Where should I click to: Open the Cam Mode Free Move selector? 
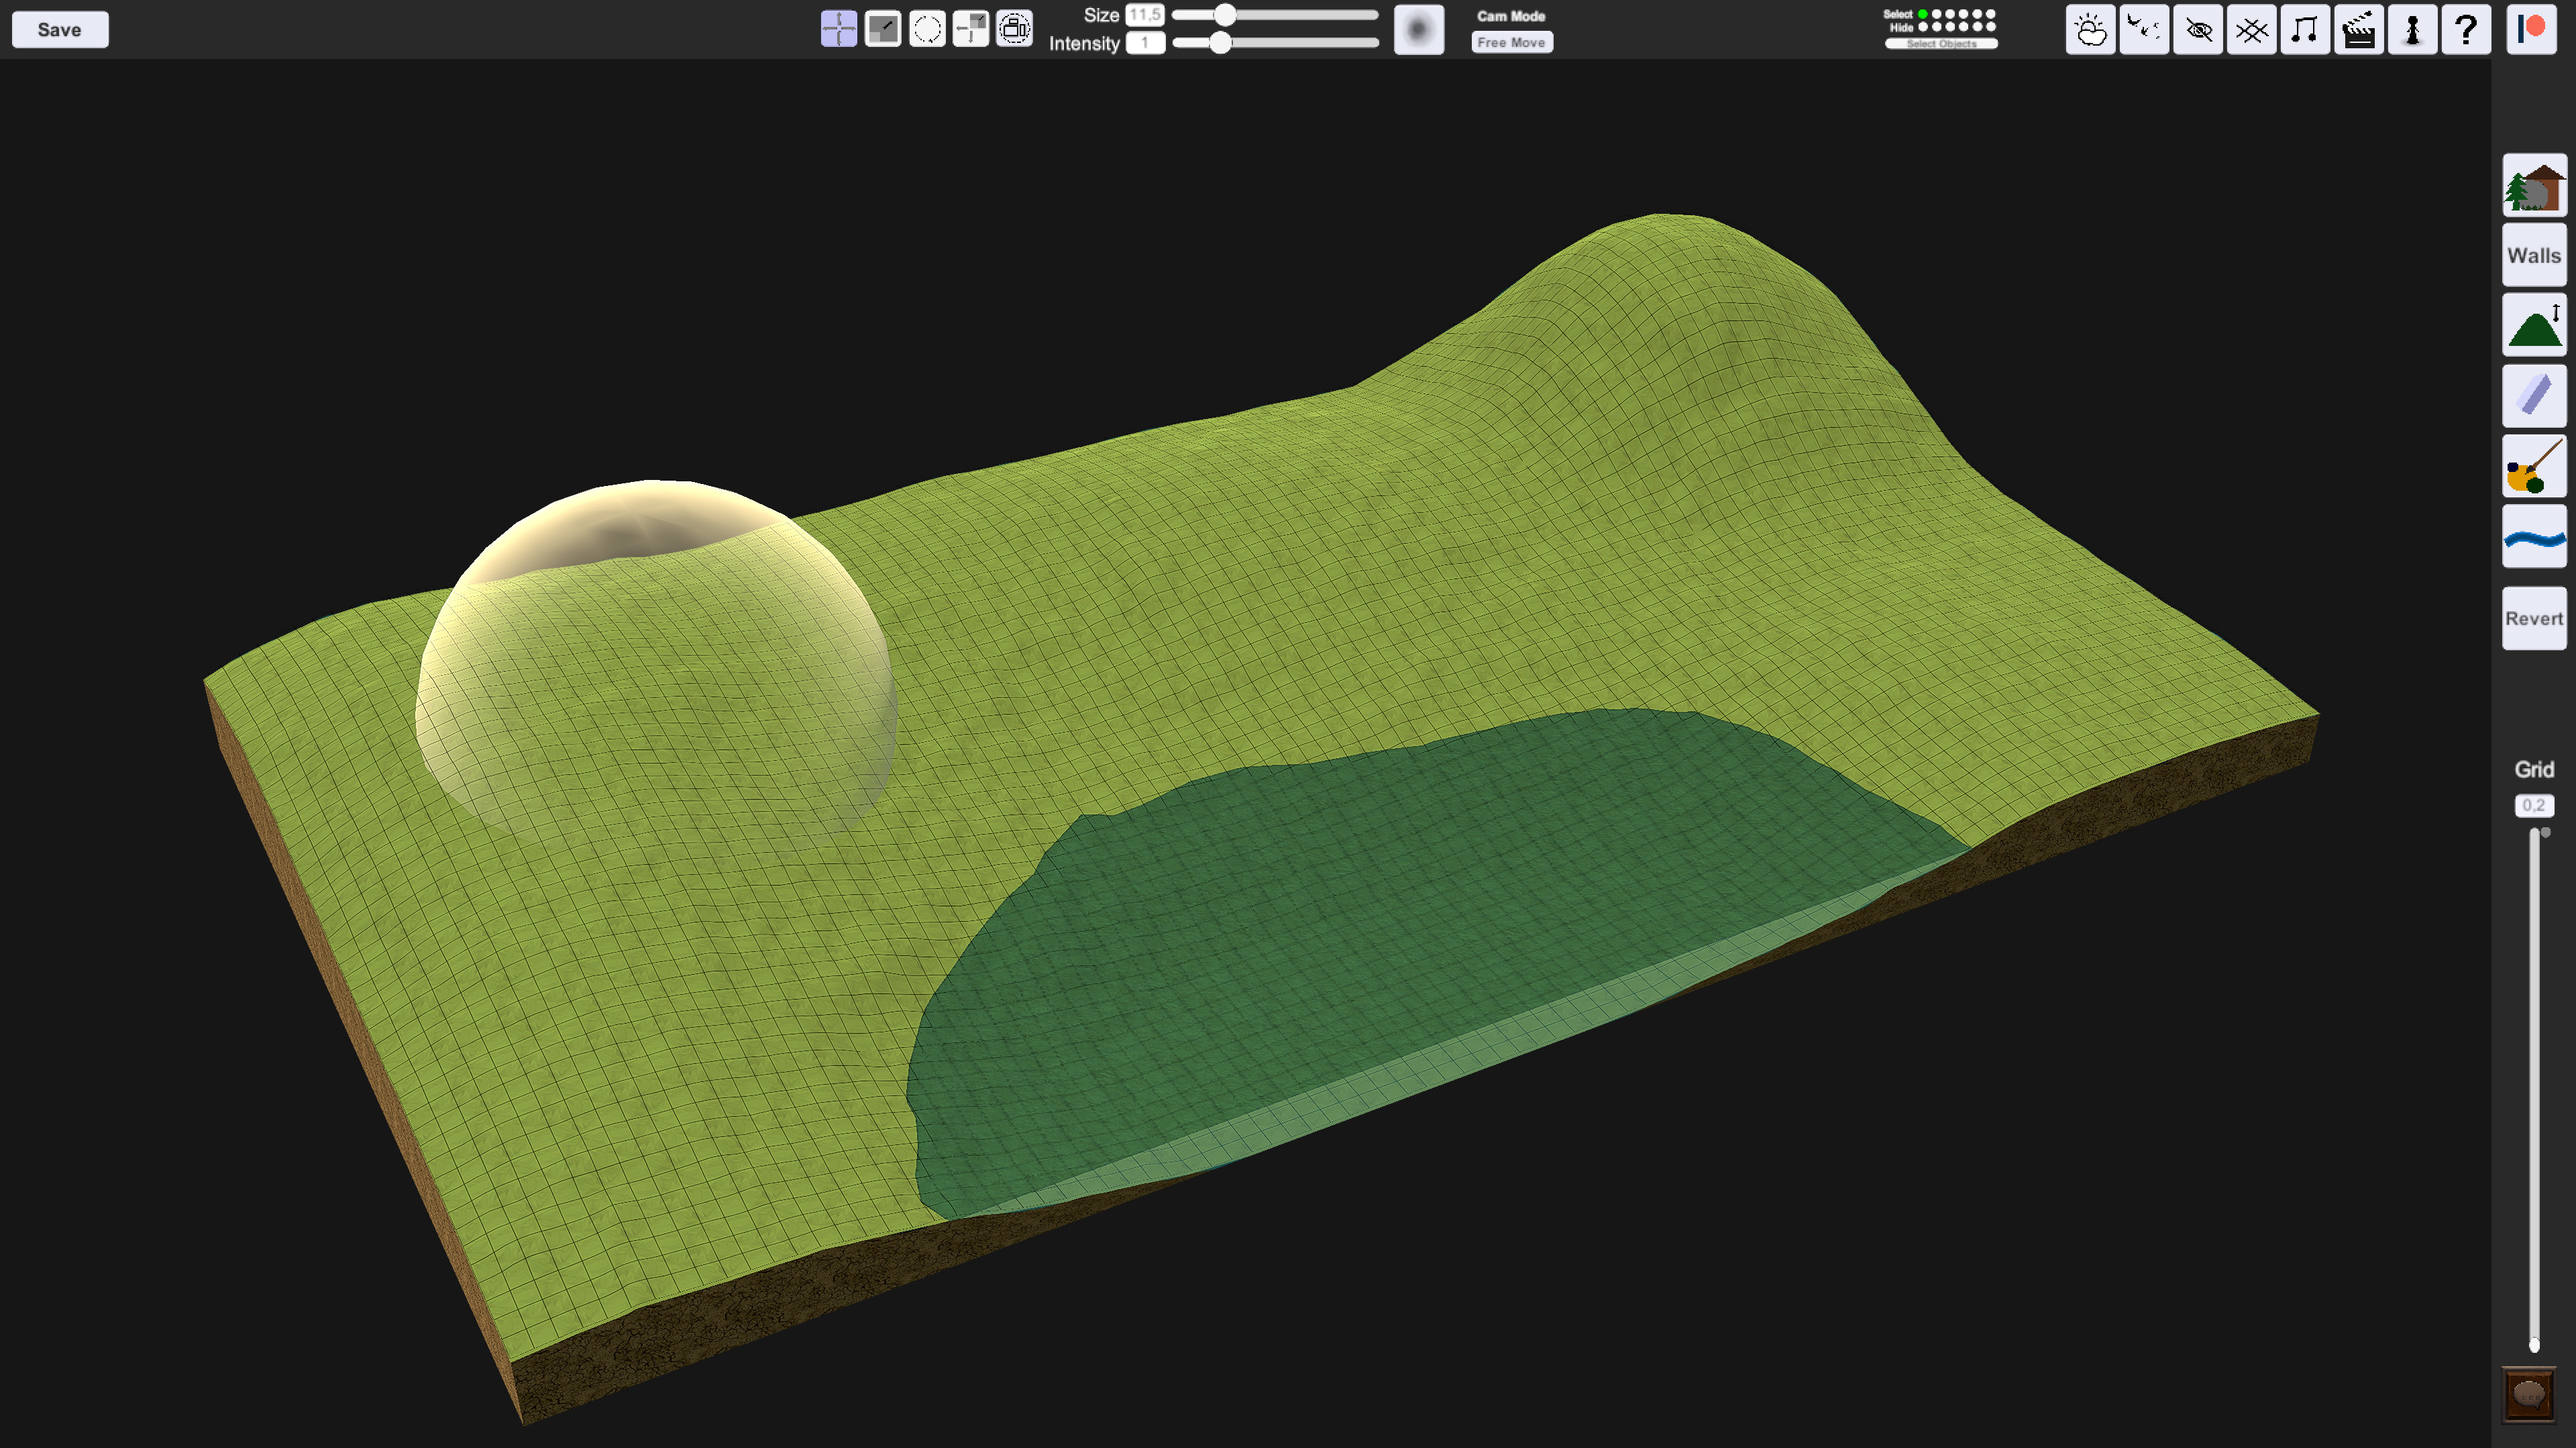[1512, 42]
